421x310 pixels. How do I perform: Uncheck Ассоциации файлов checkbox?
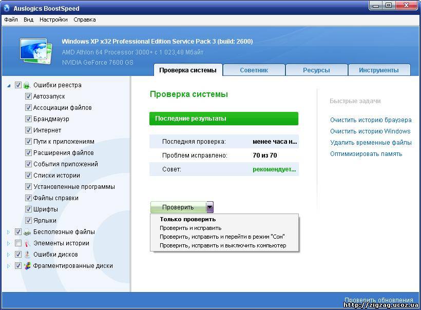point(28,108)
